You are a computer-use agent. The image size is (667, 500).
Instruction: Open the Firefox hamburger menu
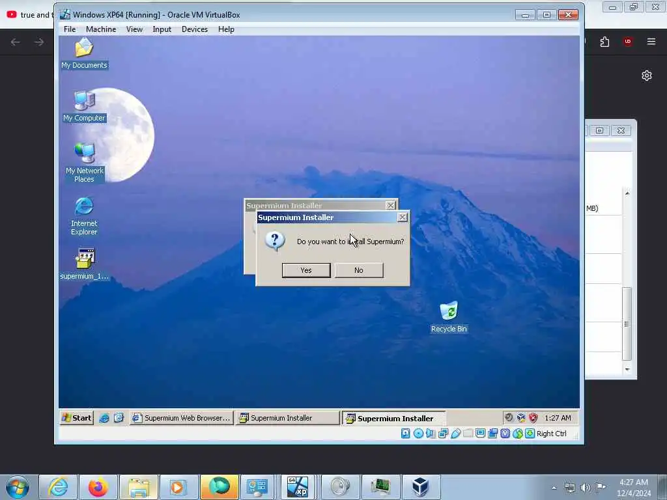651,41
